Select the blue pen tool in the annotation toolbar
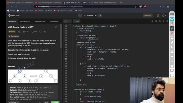Viewport: 183px width, 103px height. coord(172,28)
